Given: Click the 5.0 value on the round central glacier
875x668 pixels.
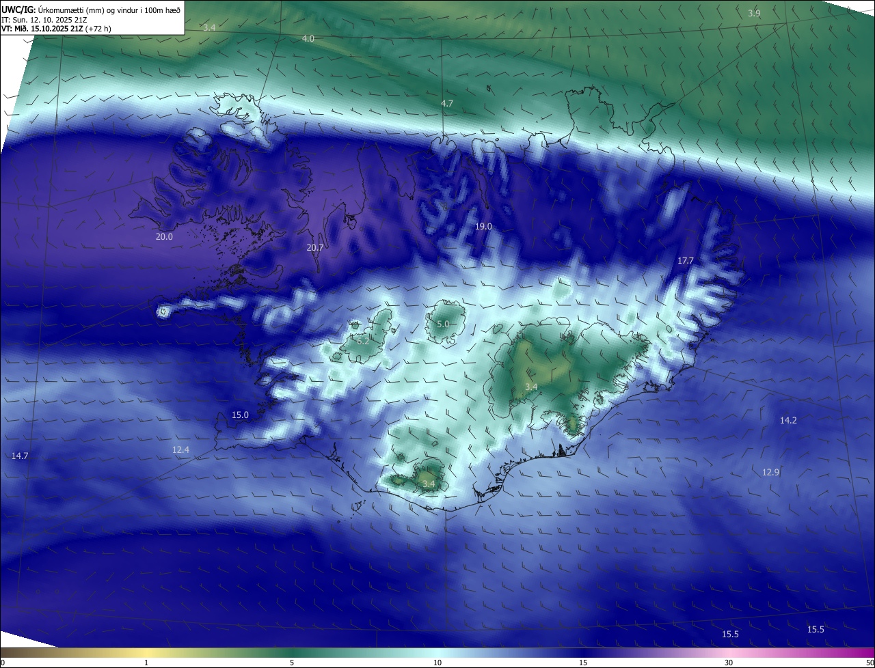Looking at the screenshot, I should pos(443,324).
